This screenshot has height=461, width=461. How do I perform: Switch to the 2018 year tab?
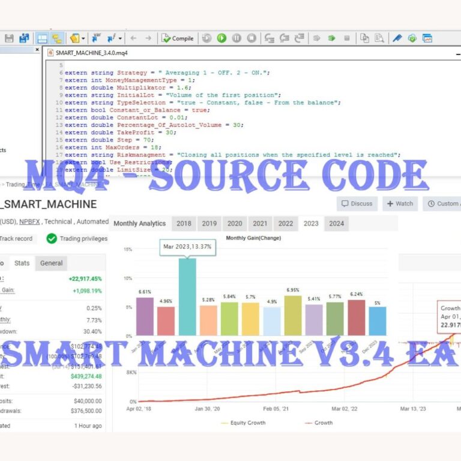pyautogui.click(x=184, y=223)
